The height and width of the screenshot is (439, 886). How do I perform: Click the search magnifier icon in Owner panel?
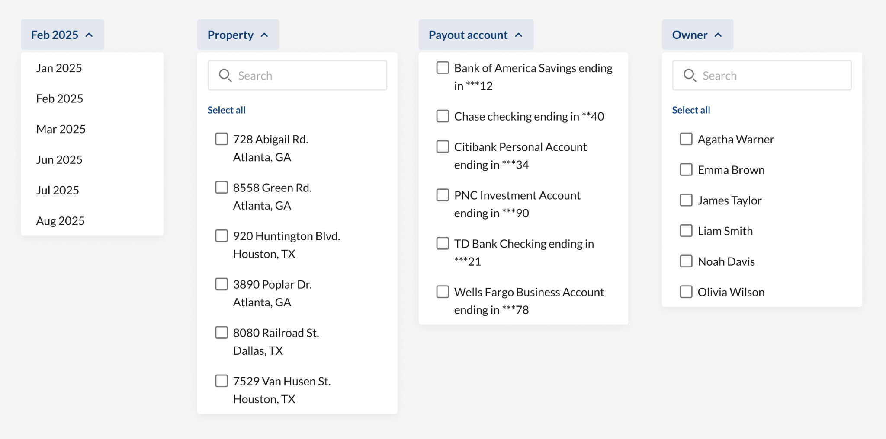coord(689,76)
